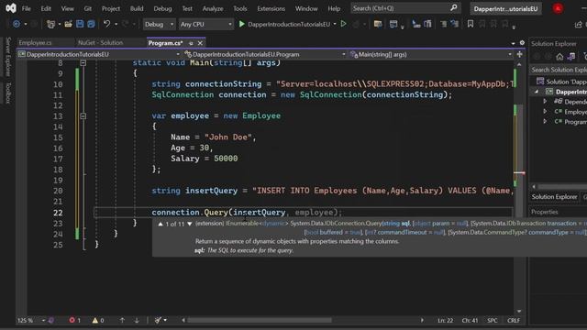Click the error count indicator in status bar

click(x=75, y=320)
